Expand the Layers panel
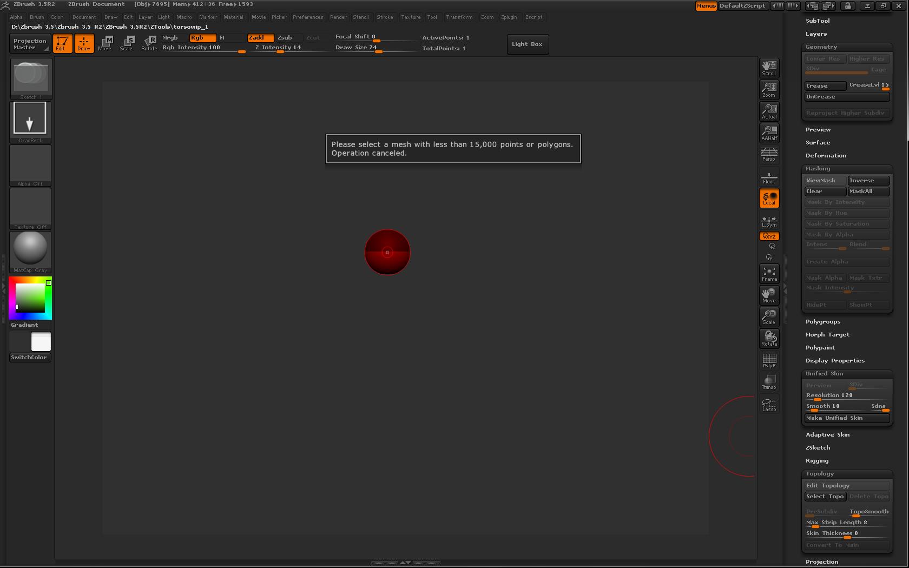Image resolution: width=909 pixels, height=568 pixels. coord(816,34)
